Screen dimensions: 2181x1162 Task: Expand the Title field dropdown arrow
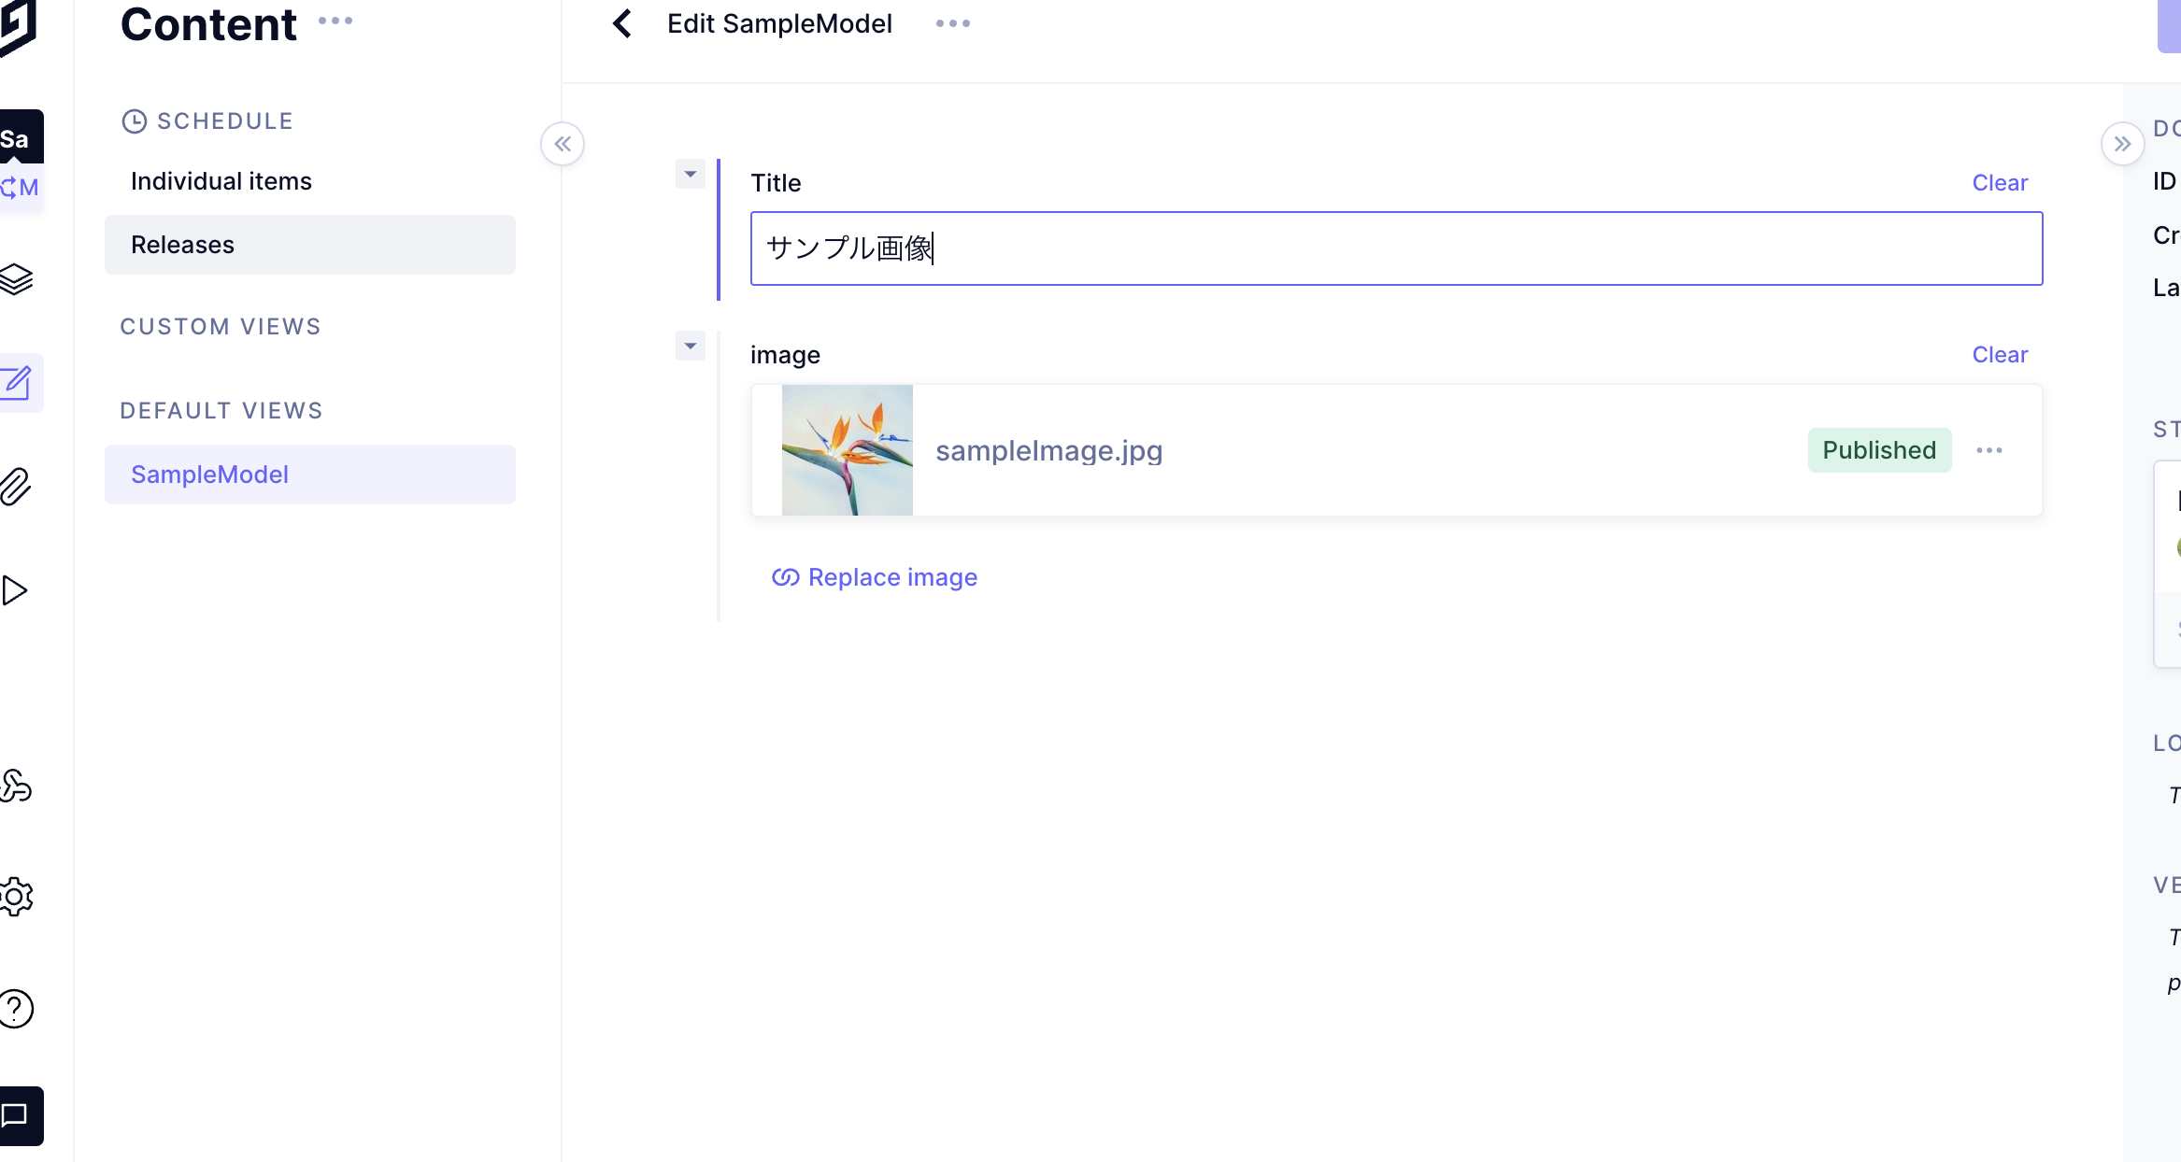pyautogui.click(x=691, y=174)
